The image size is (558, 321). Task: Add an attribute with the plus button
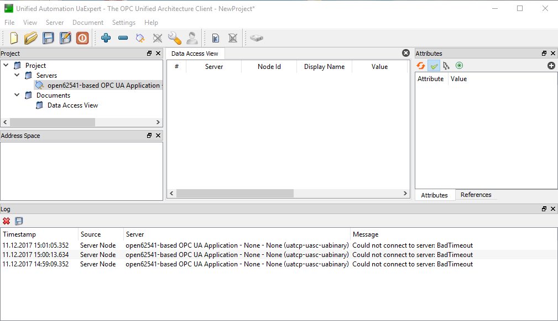551,66
